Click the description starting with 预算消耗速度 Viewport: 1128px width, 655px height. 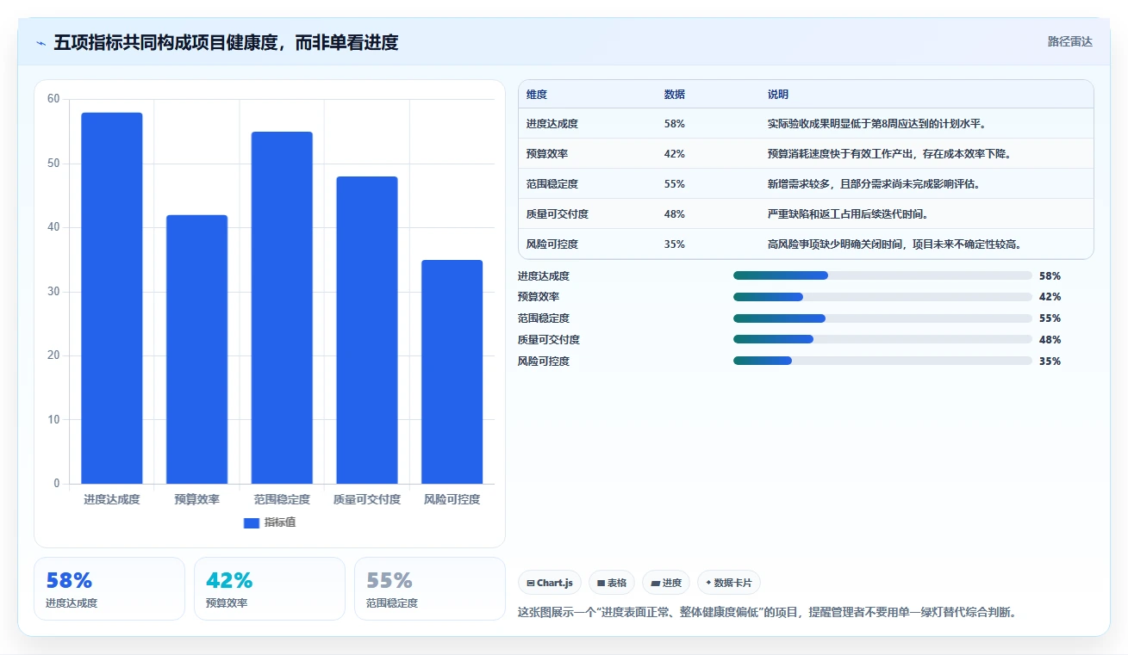click(889, 154)
